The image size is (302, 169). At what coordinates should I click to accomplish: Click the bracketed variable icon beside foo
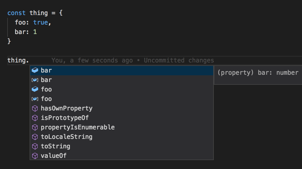pyautogui.click(x=35, y=99)
